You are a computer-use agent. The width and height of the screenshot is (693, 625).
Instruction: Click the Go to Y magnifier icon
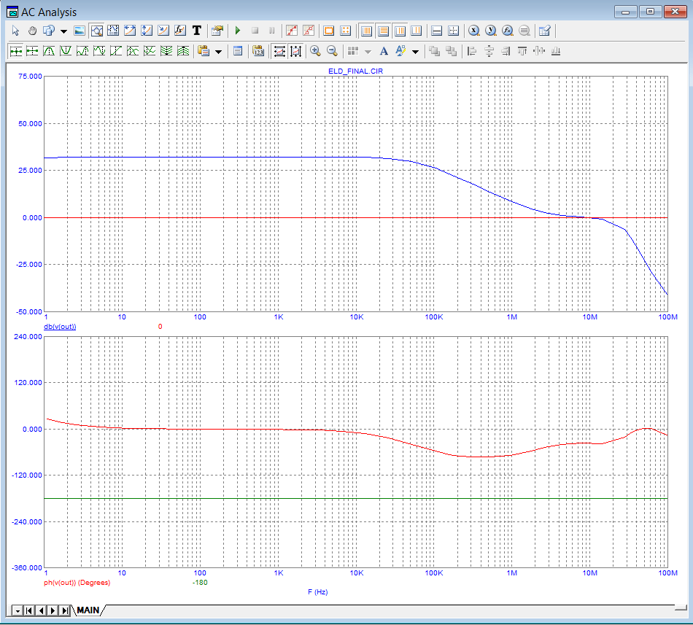click(x=491, y=31)
